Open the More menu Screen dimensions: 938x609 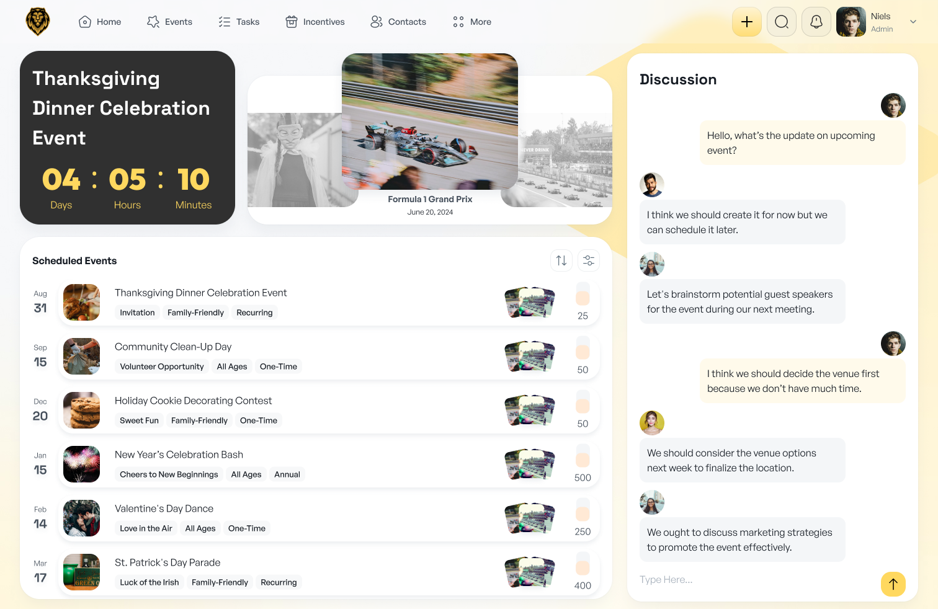[x=472, y=22]
